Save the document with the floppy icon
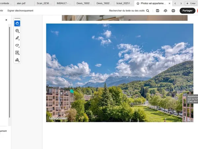198x149 pixels. point(157,11)
